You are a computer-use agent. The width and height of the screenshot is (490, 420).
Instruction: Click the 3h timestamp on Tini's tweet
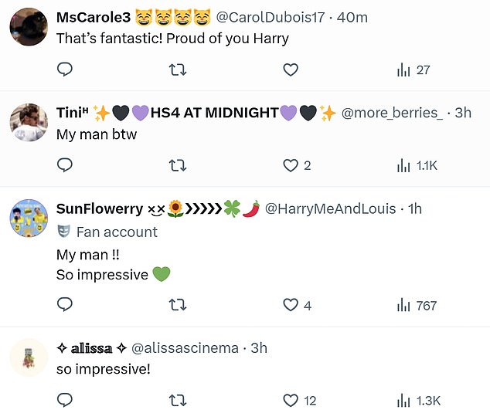[x=463, y=113]
